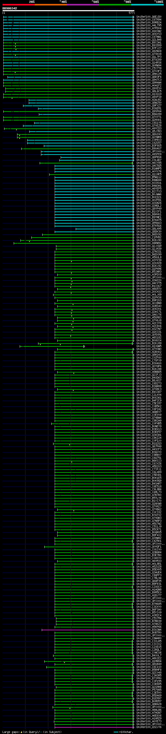
Task: Select the UniRef100_C1MVB2 label
Action: click(x=149, y=237)
